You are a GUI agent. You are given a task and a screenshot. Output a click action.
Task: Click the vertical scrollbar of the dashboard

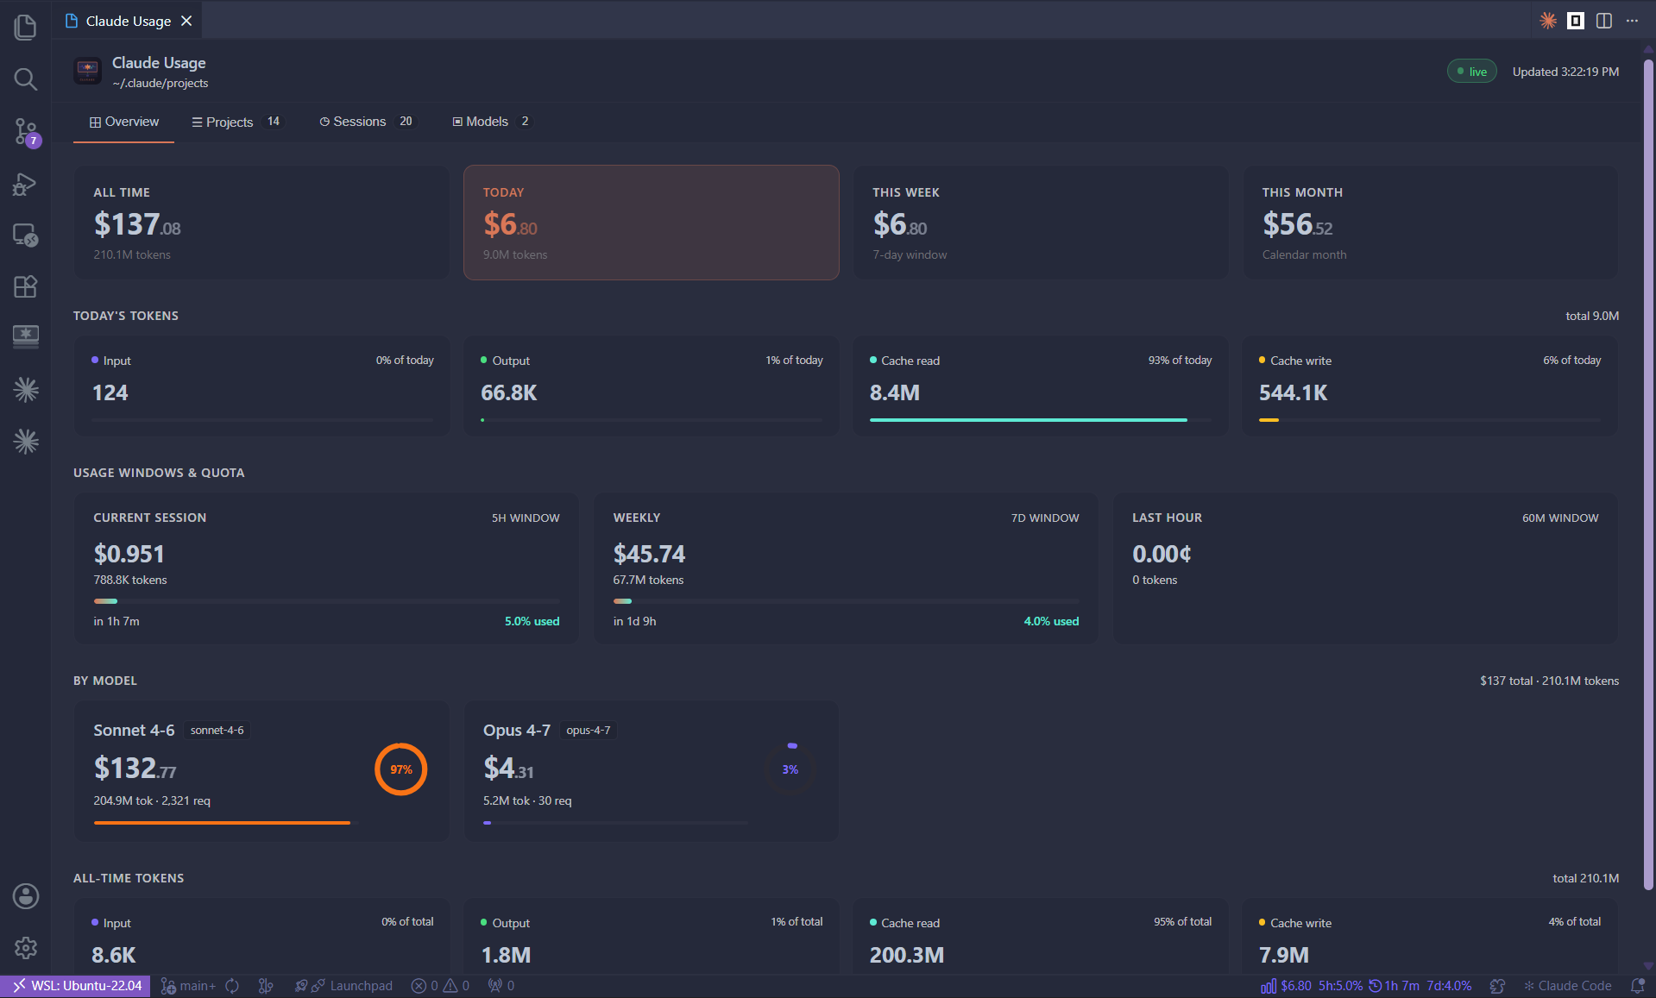(x=1648, y=474)
